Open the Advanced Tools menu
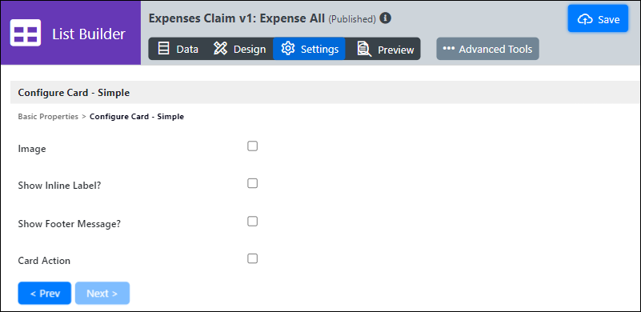The height and width of the screenshot is (312, 641). click(x=487, y=49)
